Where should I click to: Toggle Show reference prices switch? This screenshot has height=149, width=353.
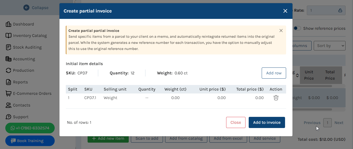tap(297, 28)
